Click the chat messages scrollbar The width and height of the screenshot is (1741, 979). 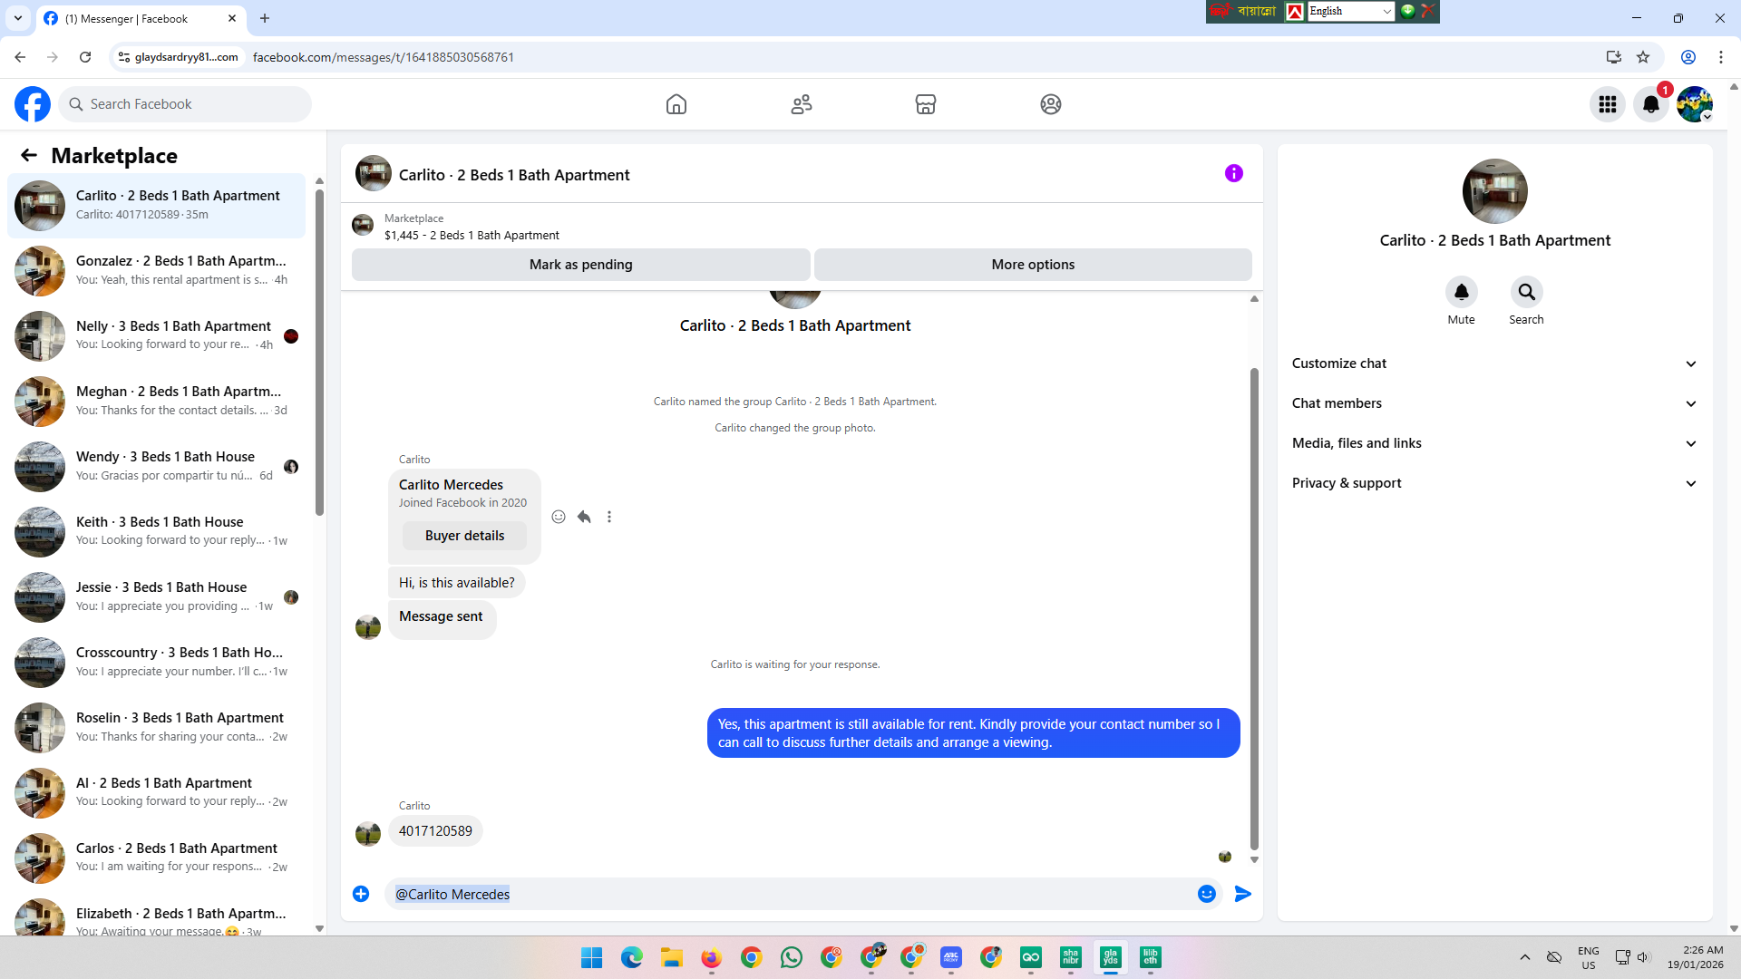click(1254, 608)
